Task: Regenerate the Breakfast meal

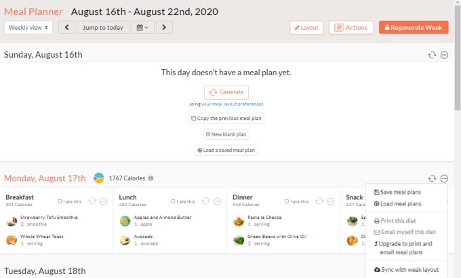Action: [x=92, y=201]
